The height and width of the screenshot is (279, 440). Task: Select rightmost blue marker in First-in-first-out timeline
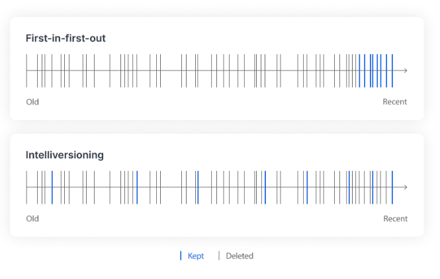click(392, 71)
